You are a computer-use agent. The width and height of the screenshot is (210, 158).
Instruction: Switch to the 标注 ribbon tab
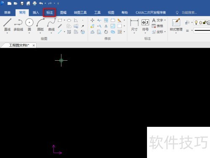click(x=50, y=13)
